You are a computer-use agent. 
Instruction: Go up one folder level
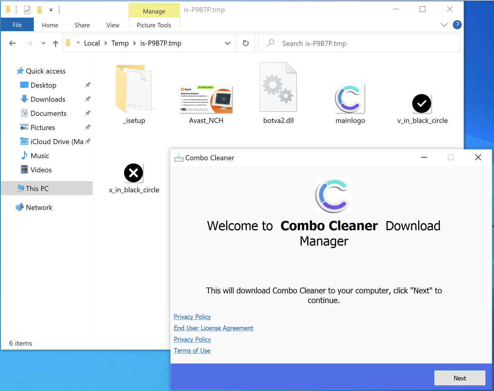(55, 44)
